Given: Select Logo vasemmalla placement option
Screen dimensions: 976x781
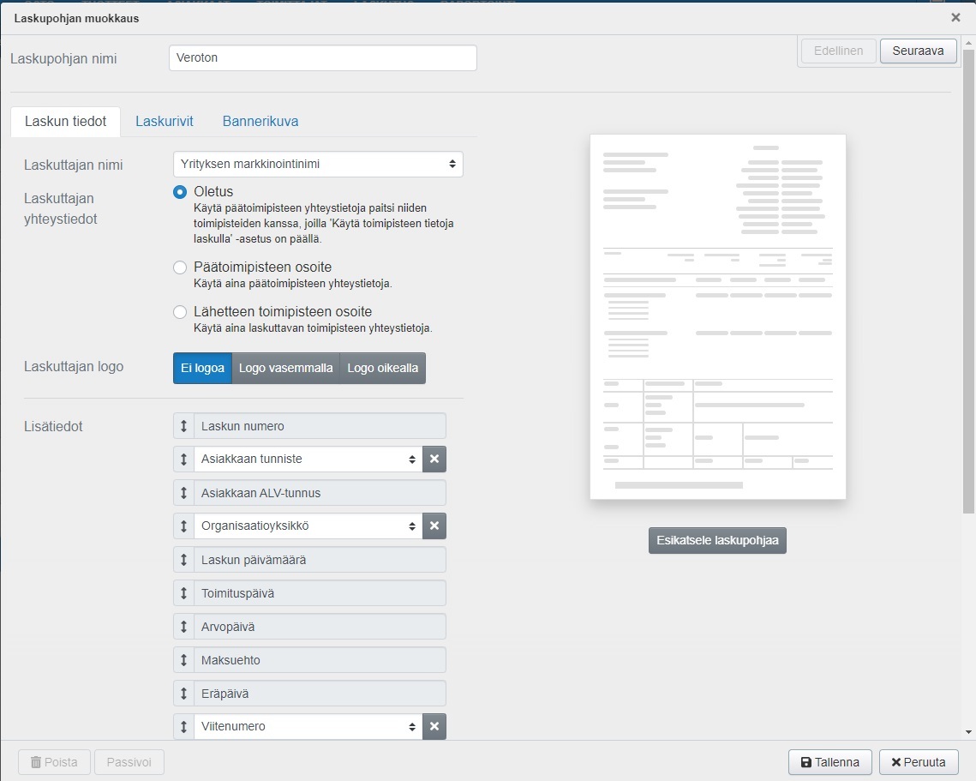Looking at the screenshot, I should click(285, 368).
